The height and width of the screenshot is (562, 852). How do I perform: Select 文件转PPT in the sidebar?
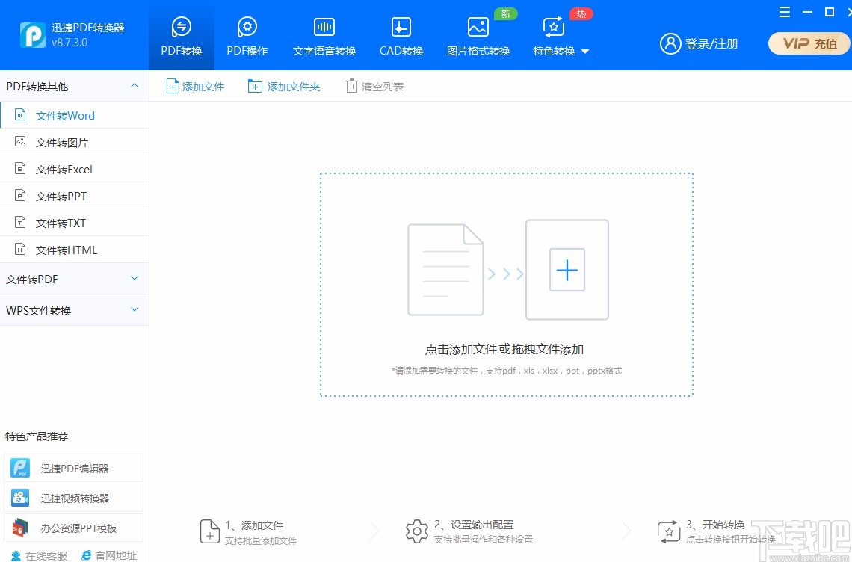point(75,197)
